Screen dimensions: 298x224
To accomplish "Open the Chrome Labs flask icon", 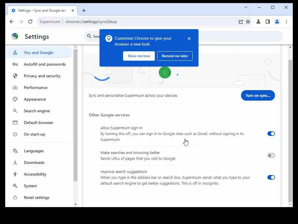I will (258, 22).
